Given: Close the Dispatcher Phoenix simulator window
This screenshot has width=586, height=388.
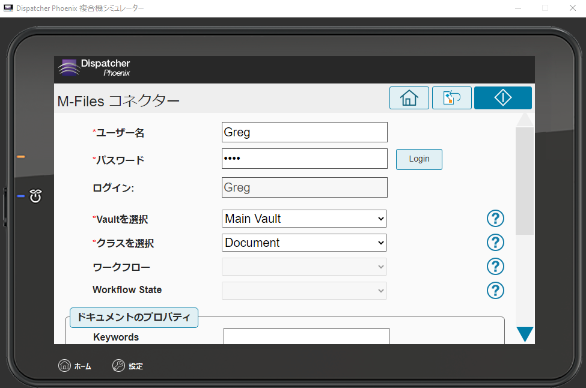Looking at the screenshot, I should click(573, 8).
